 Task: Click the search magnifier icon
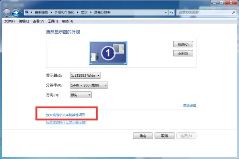tap(233, 12)
